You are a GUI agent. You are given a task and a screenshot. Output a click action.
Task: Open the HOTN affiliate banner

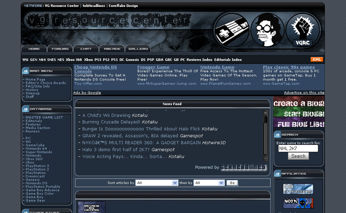pyautogui.click(x=298, y=203)
